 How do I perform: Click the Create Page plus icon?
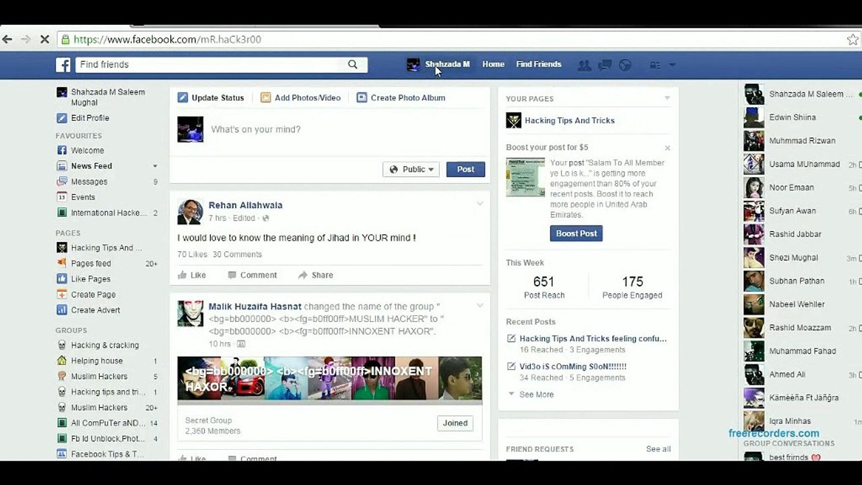62,294
